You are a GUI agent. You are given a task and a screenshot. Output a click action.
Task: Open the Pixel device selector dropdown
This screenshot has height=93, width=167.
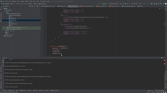tap(114, 4)
